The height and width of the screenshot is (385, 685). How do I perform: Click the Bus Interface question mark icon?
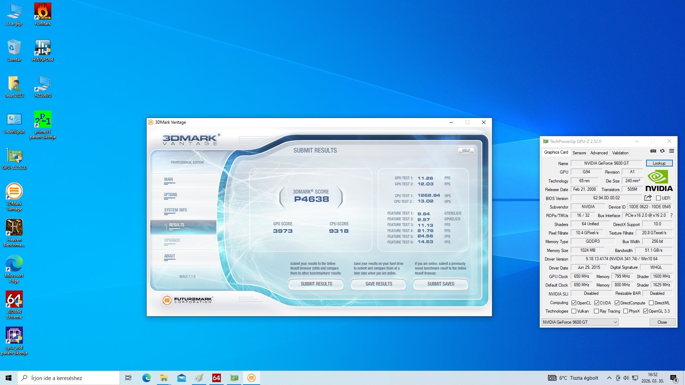point(671,215)
